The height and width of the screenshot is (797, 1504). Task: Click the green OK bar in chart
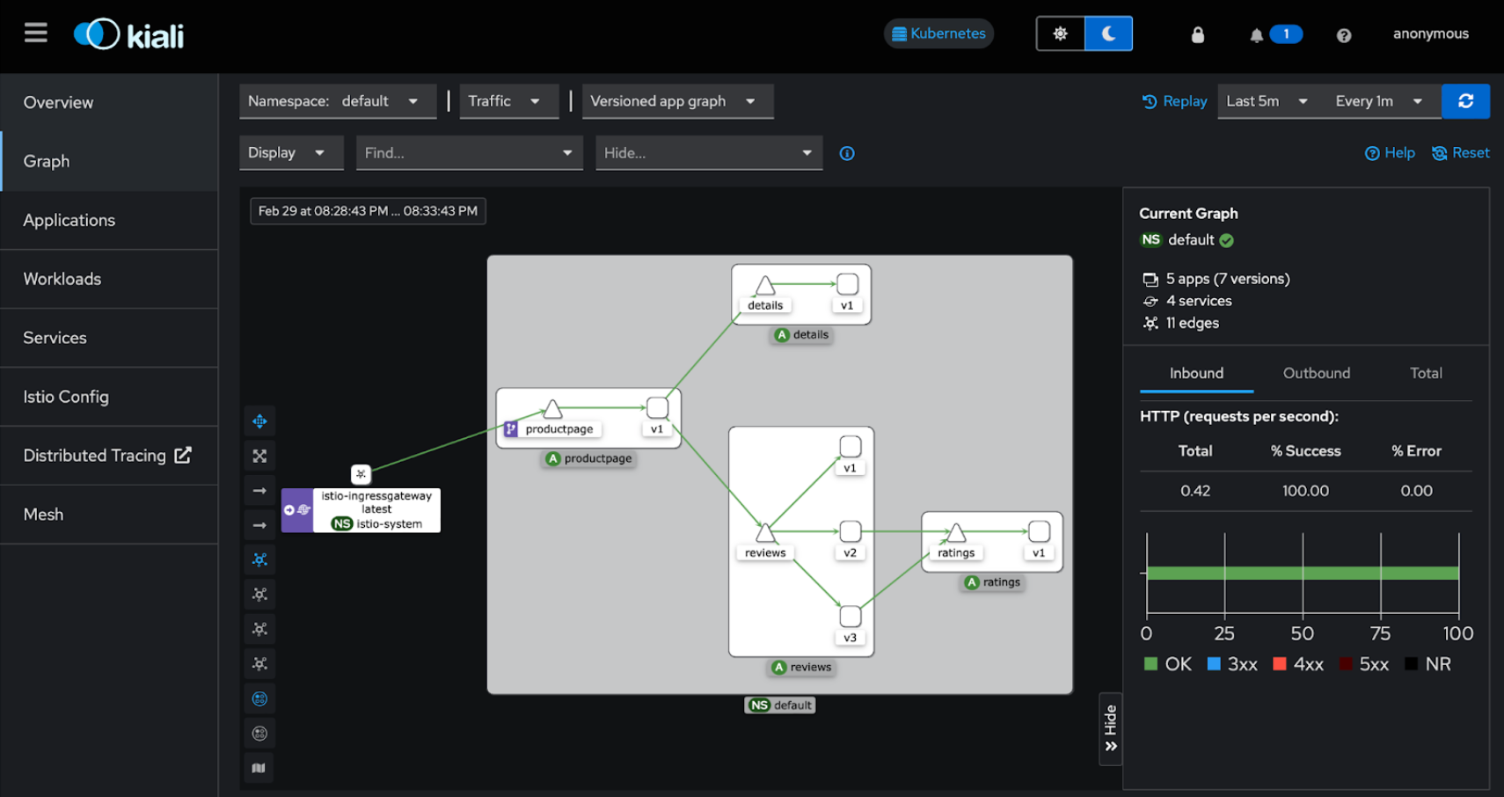tap(1303, 573)
